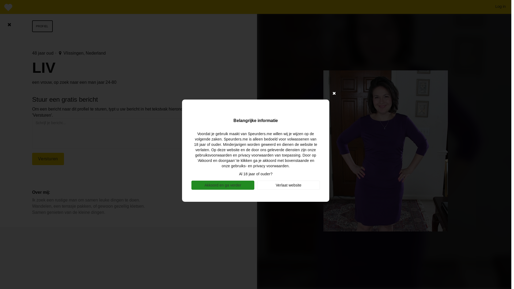Click 'Ik zoek een rustige man' line
This screenshot has height=289, width=514.
pos(86,200)
